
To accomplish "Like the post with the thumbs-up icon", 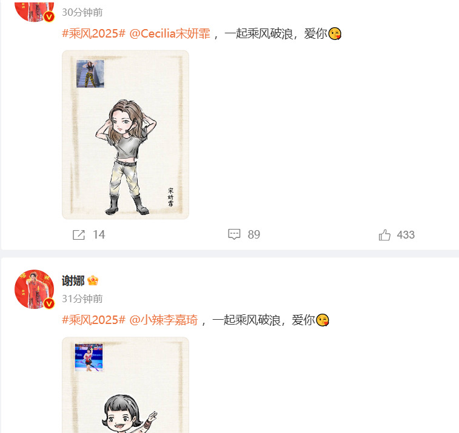I will click(384, 235).
